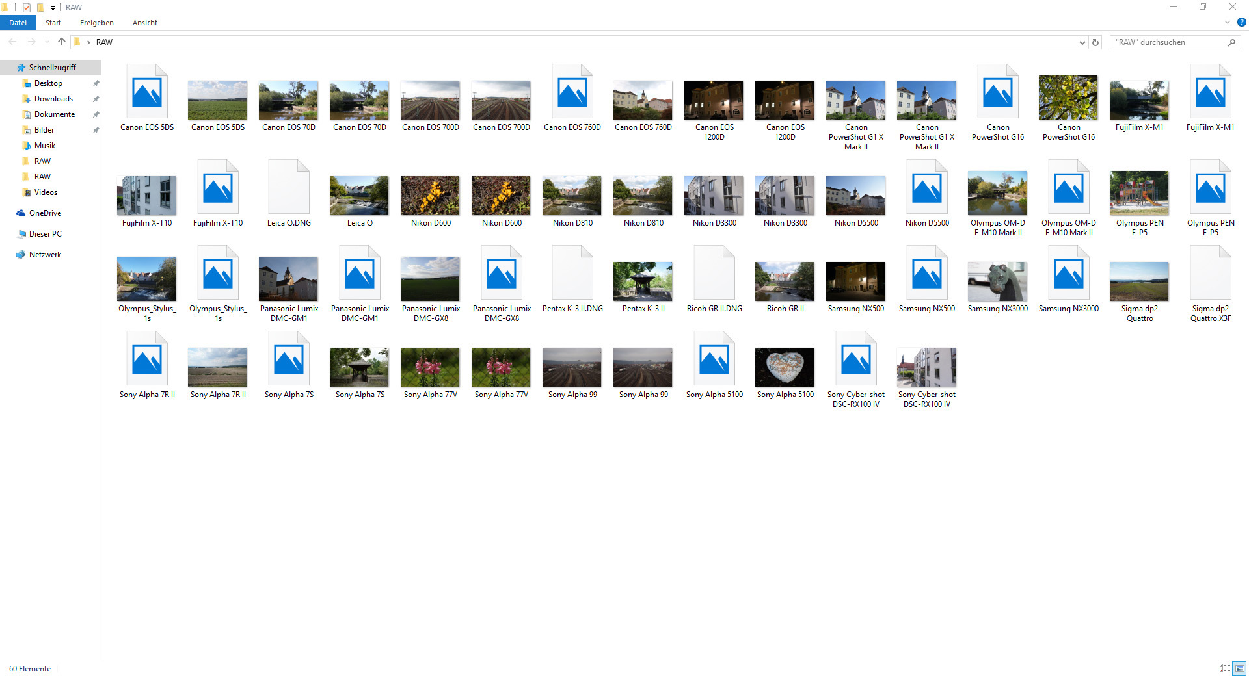This screenshot has height=676, width=1249.
Task: Open the Datei ribbon menu
Action: [x=18, y=23]
